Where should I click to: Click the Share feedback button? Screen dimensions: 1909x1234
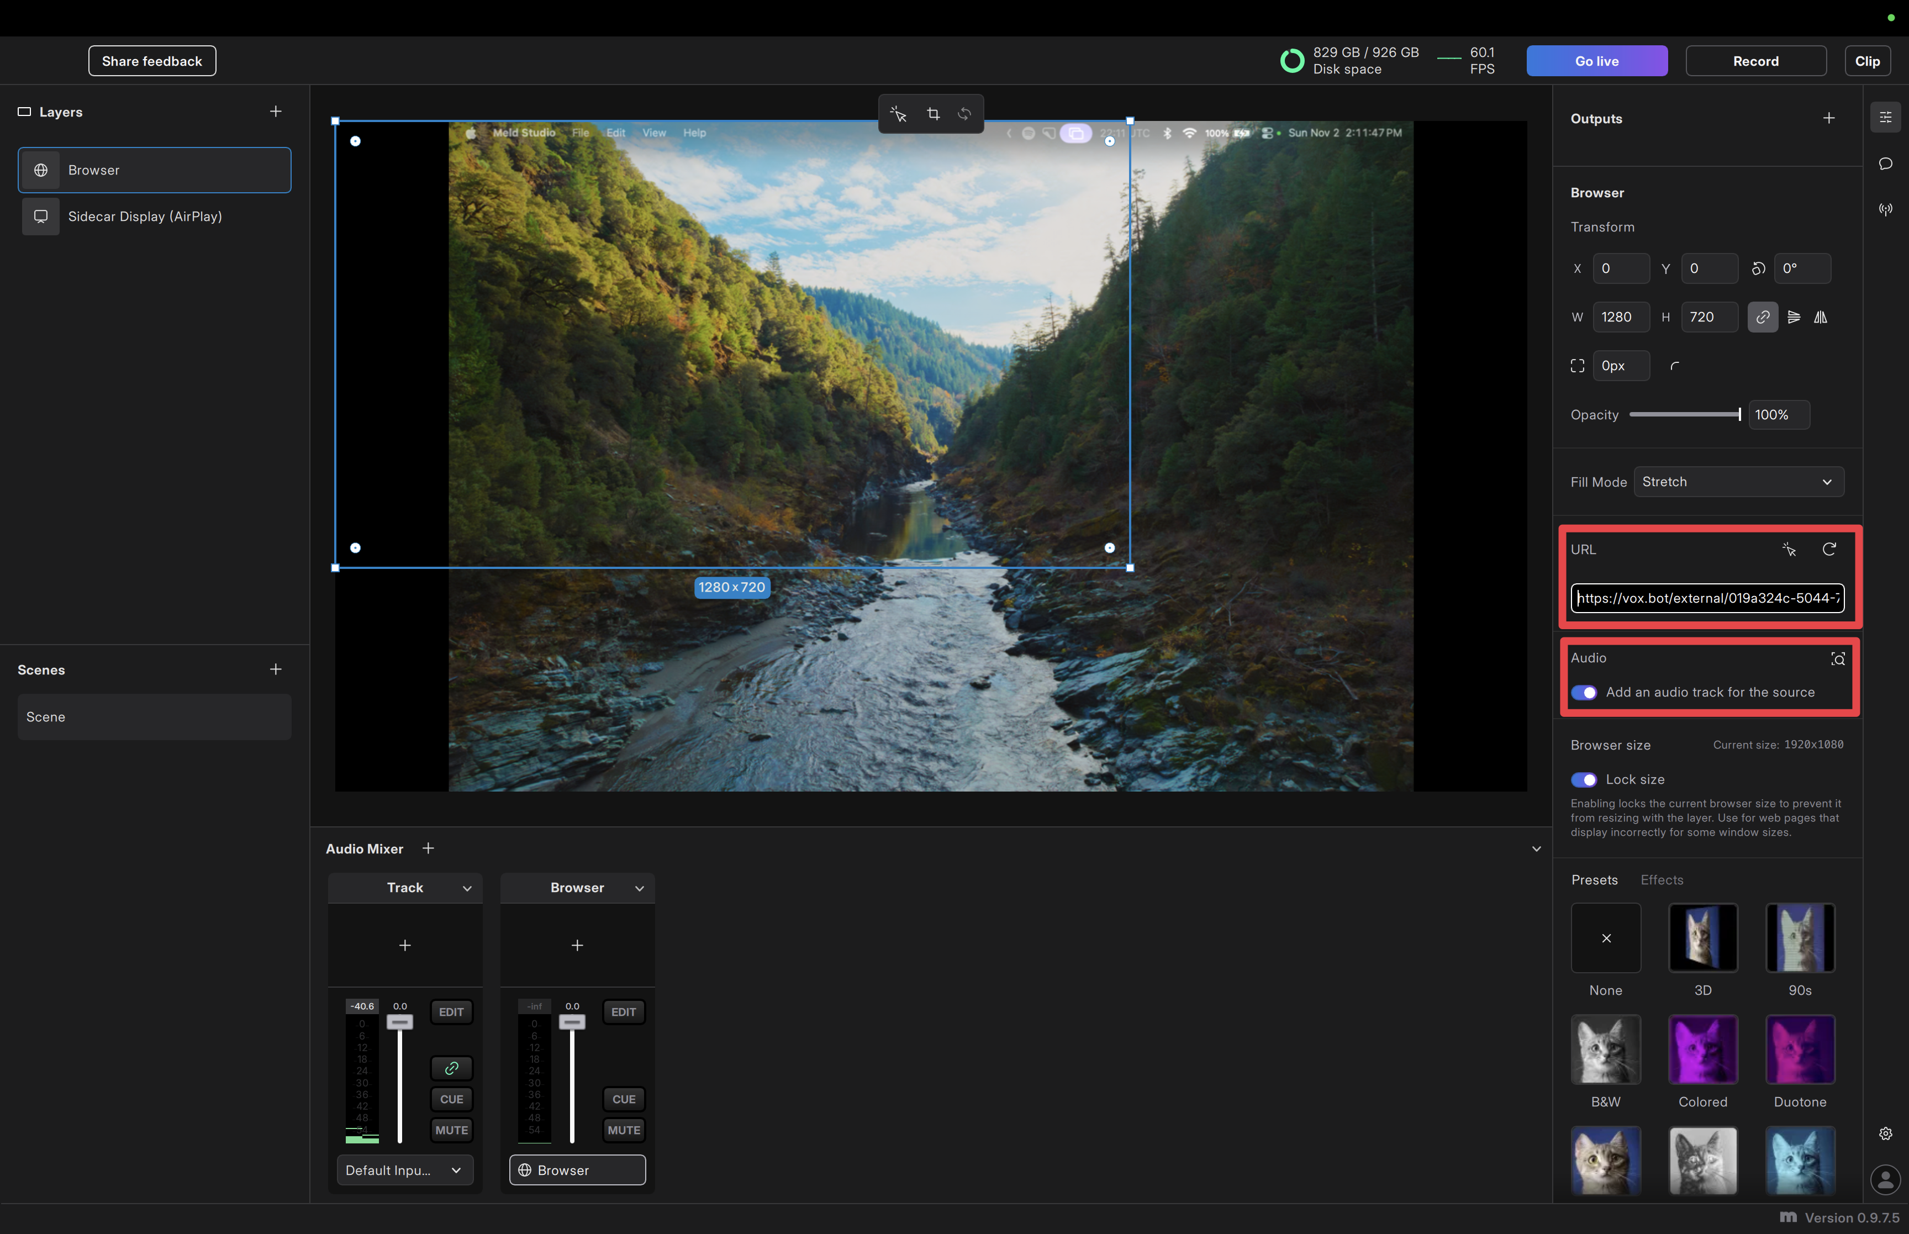click(x=151, y=60)
